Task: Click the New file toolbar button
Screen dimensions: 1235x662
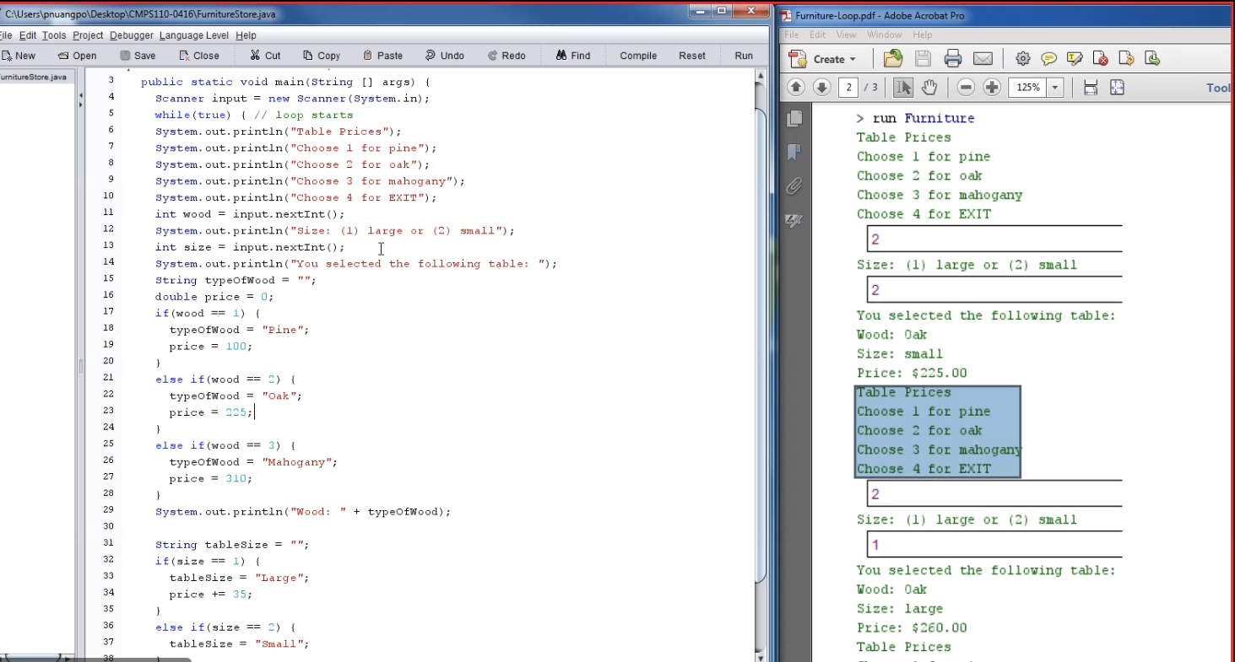Action: [19, 56]
